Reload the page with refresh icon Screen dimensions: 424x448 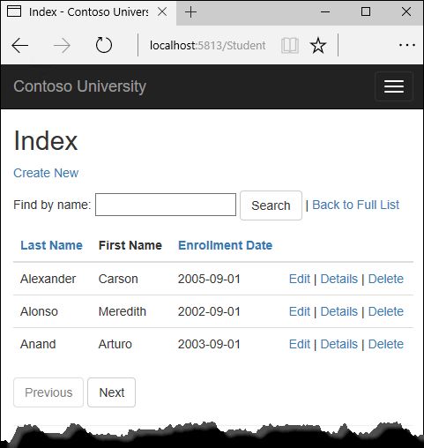click(x=104, y=45)
